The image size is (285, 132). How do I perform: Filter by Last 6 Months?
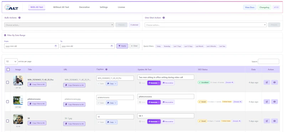[x=211, y=46]
